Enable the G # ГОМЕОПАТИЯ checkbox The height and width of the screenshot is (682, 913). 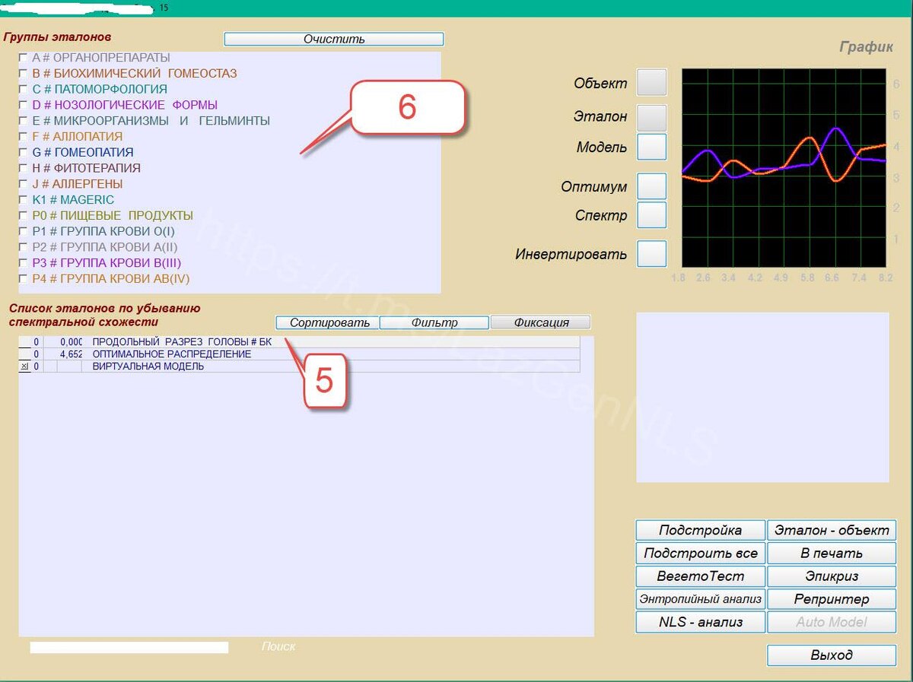coord(24,152)
